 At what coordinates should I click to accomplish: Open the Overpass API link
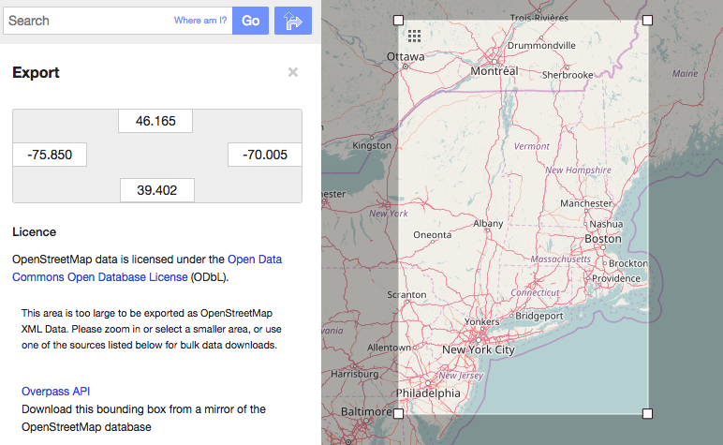pos(55,391)
